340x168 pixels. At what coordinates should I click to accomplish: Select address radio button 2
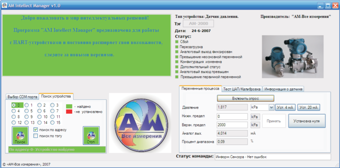(x=39, y=105)
